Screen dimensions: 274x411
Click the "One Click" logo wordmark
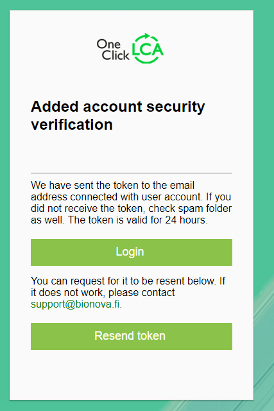tap(113, 50)
